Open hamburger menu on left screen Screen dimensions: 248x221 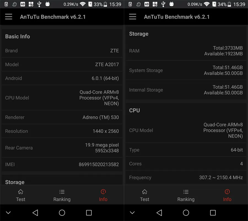[x=9, y=17]
